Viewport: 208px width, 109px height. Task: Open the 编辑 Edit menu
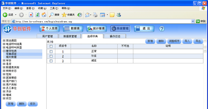pos(18,8)
